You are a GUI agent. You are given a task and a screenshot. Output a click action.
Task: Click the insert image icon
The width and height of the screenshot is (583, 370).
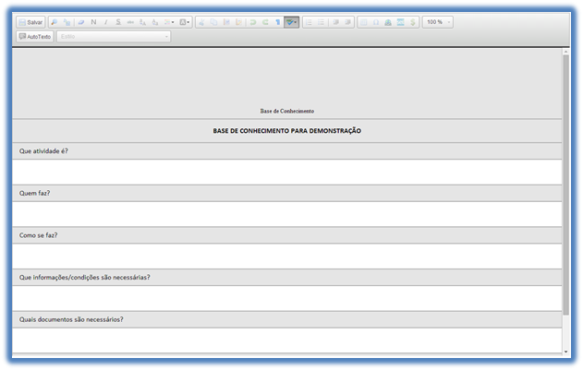click(x=387, y=21)
